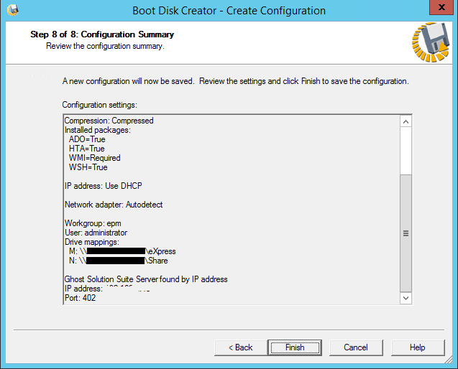
Task: Click the floppy disk wizard logo
Action: (x=431, y=42)
